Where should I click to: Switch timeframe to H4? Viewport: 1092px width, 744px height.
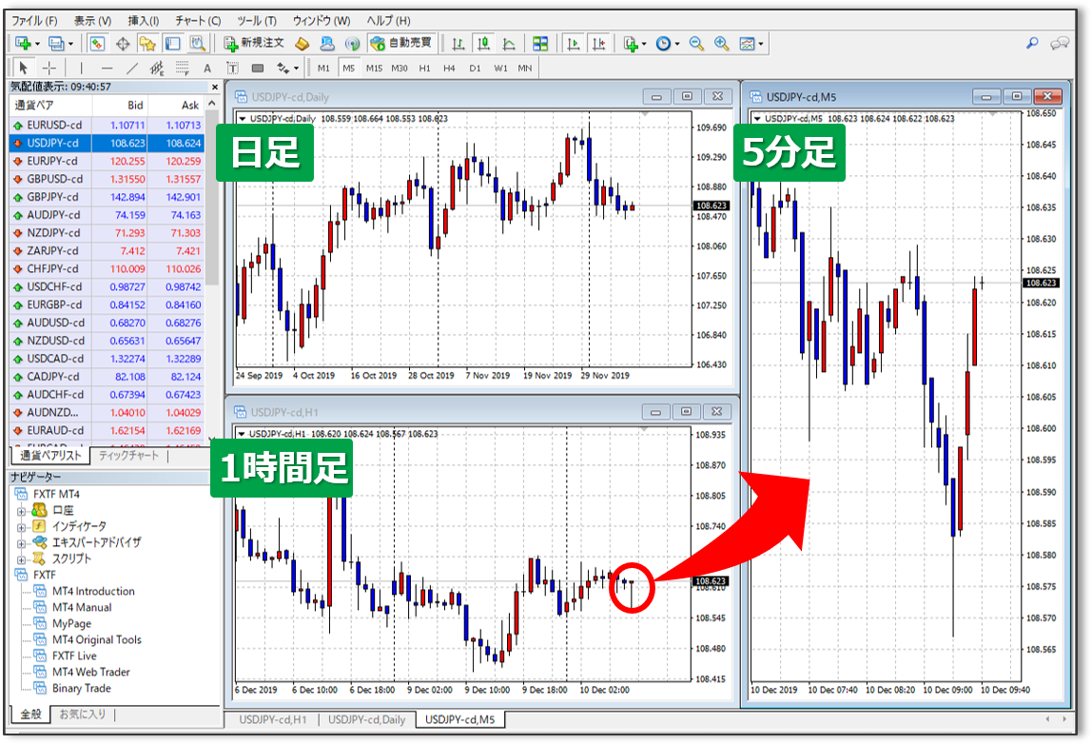click(449, 69)
